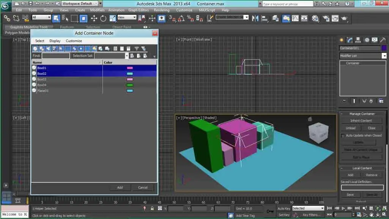Toggle Auto Key animation mode

point(283,208)
